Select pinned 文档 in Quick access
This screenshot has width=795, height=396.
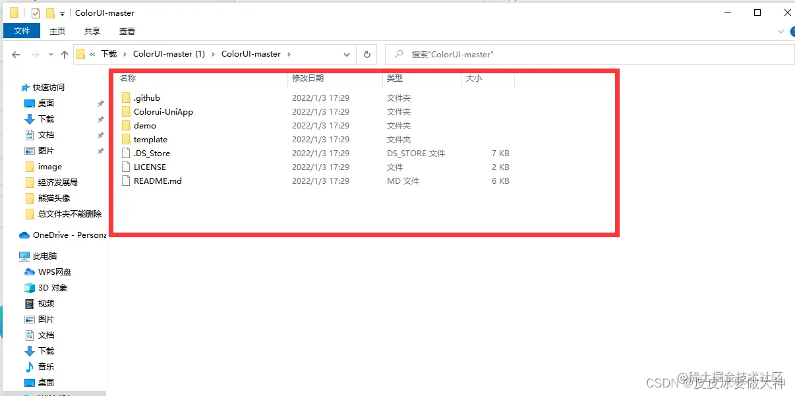46,135
